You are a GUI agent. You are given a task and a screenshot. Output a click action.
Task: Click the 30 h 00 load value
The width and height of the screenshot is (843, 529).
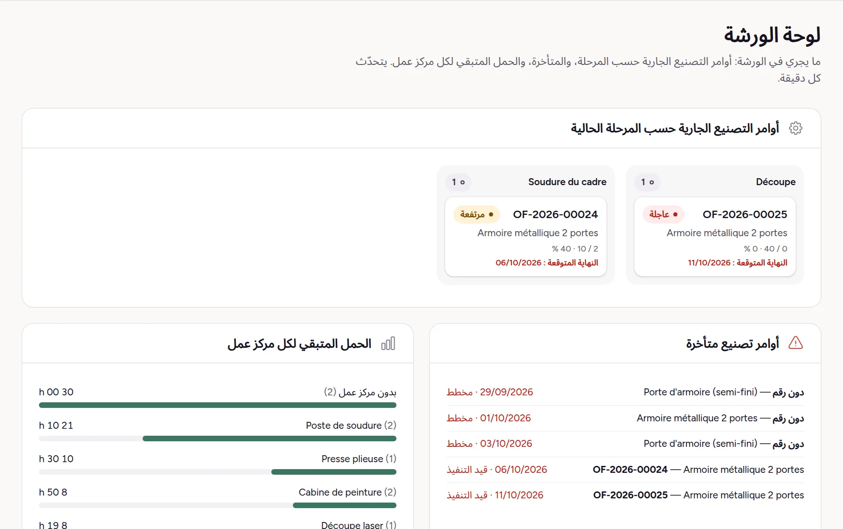pyautogui.click(x=56, y=392)
